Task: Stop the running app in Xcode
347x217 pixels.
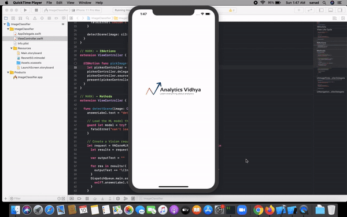Action: pos(36,10)
